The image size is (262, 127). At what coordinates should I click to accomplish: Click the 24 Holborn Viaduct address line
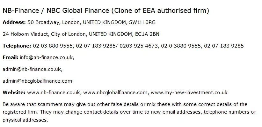coord(81,34)
